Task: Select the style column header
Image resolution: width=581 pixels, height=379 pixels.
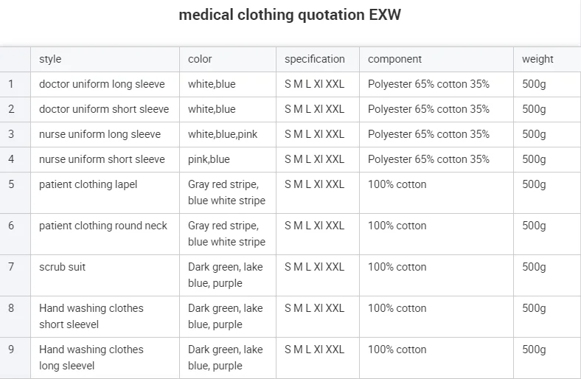Action: tap(105, 59)
